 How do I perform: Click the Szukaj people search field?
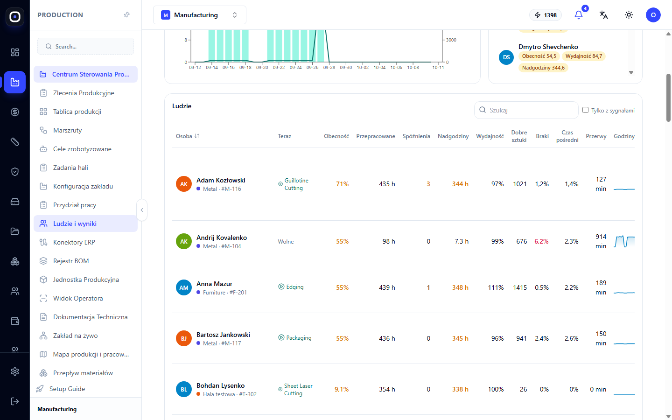526,110
